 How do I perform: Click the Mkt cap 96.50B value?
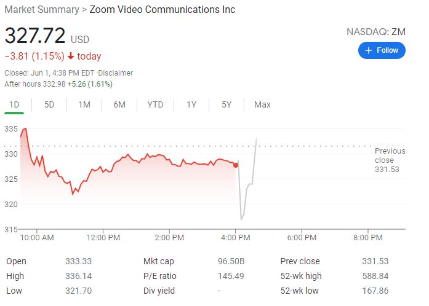[231, 261]
